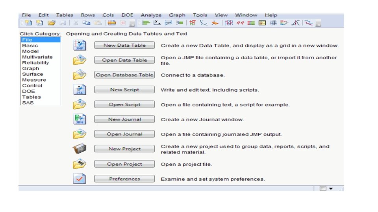Viewport: 378px width, 212px height.
Task: Click the orange star-shaped toolbar icon
Action: tap(215, 23)
